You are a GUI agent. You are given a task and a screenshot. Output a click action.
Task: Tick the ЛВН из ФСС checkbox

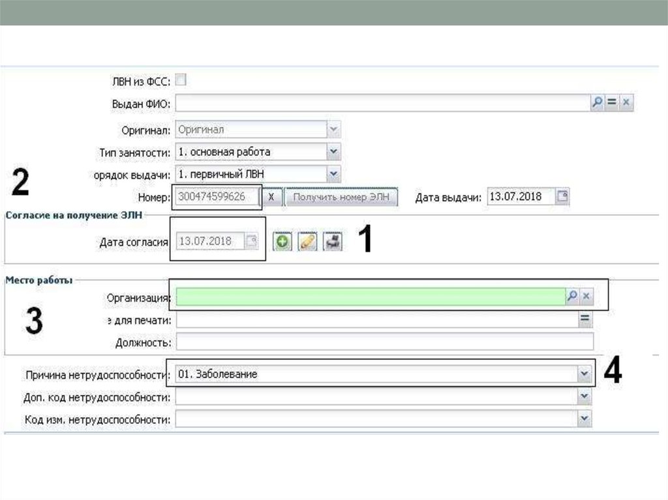pyautogui.click(x=181, y=80)
